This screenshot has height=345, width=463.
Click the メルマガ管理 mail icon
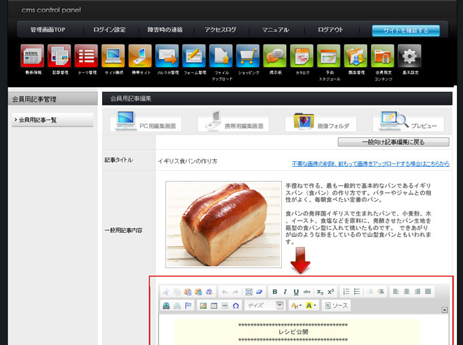(x=166, y=56)
